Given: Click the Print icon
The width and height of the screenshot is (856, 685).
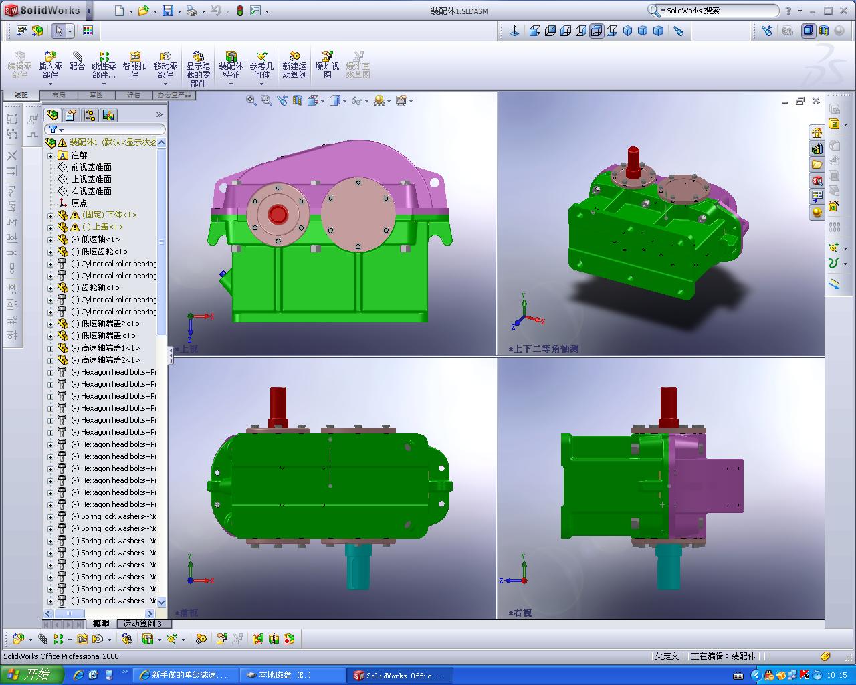Looking at the screenshot, I should click(191, 11).
